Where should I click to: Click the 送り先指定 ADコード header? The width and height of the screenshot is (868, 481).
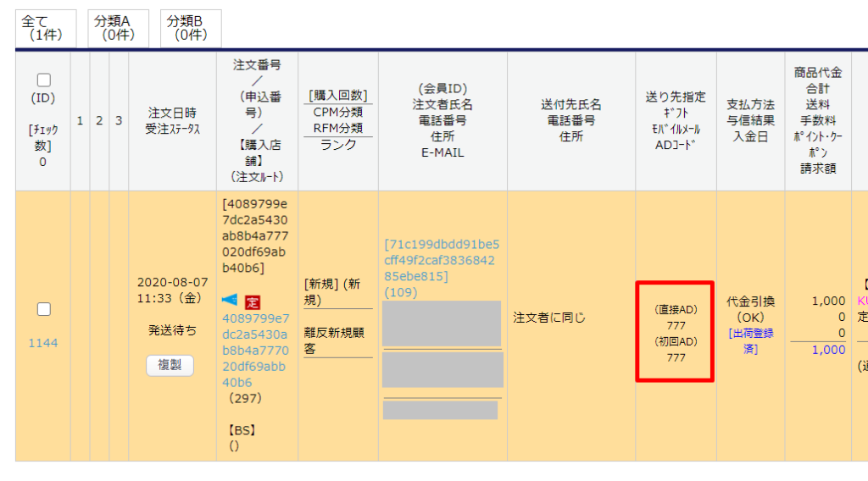coord(676,120)
